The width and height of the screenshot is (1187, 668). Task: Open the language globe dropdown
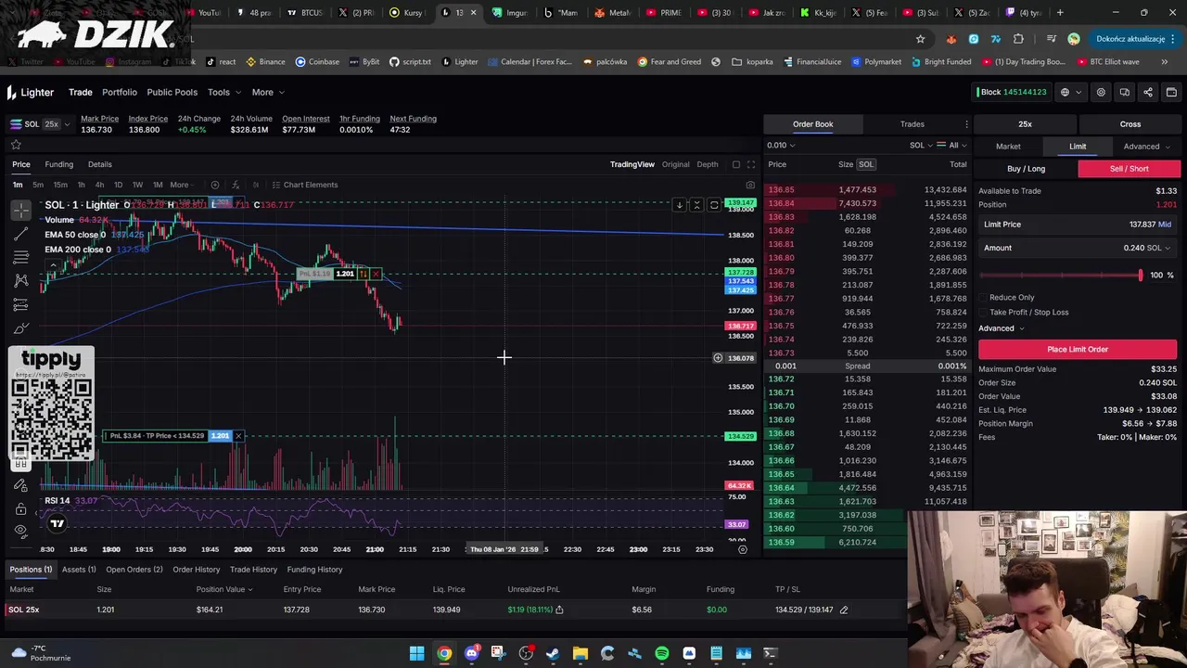click(x=1069, y=92)
